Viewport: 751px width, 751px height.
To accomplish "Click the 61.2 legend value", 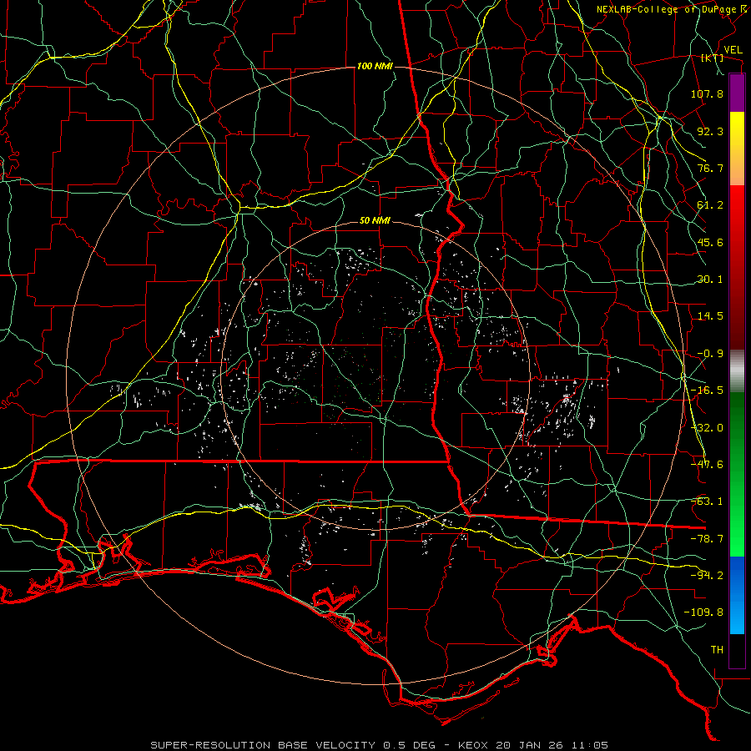I will pyautogui.click(x=710, y=205).
